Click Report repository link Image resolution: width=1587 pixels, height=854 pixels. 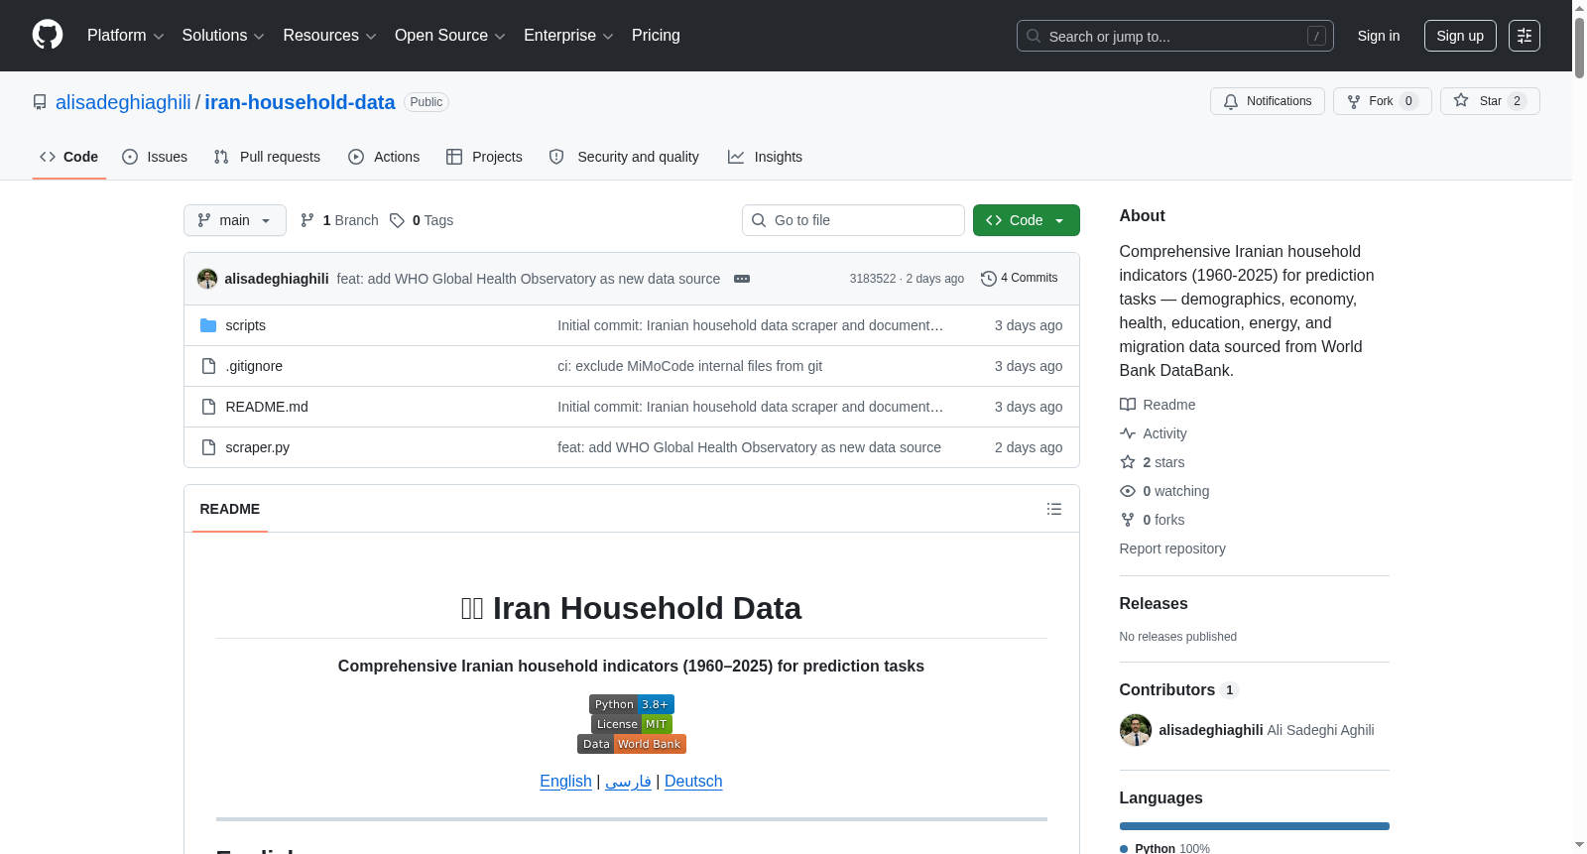coord(1172,549)
